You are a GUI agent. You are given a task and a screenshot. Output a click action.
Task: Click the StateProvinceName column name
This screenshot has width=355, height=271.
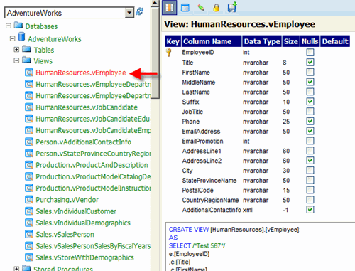(209, 181)
